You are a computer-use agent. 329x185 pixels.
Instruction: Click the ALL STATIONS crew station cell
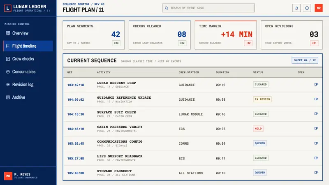point(190,173)
